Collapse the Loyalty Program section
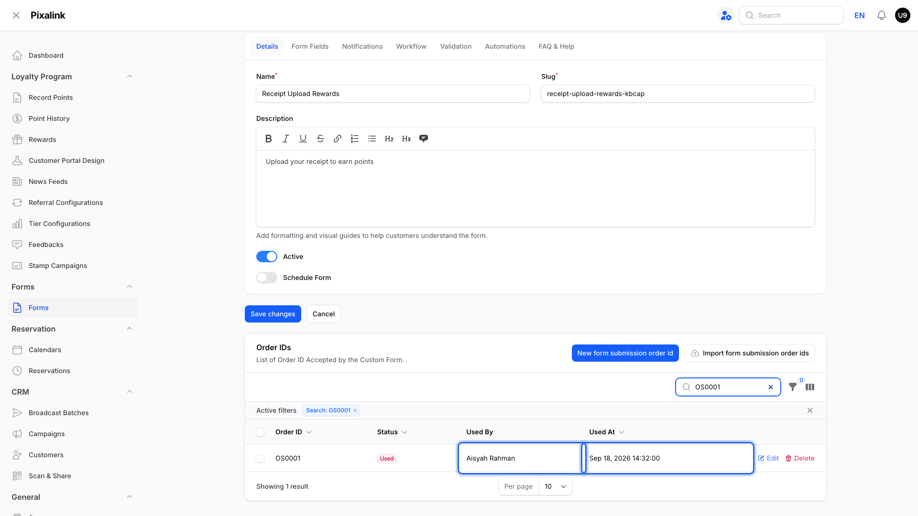This screenshot has width=918, height=516. click(x=130, y=76)
